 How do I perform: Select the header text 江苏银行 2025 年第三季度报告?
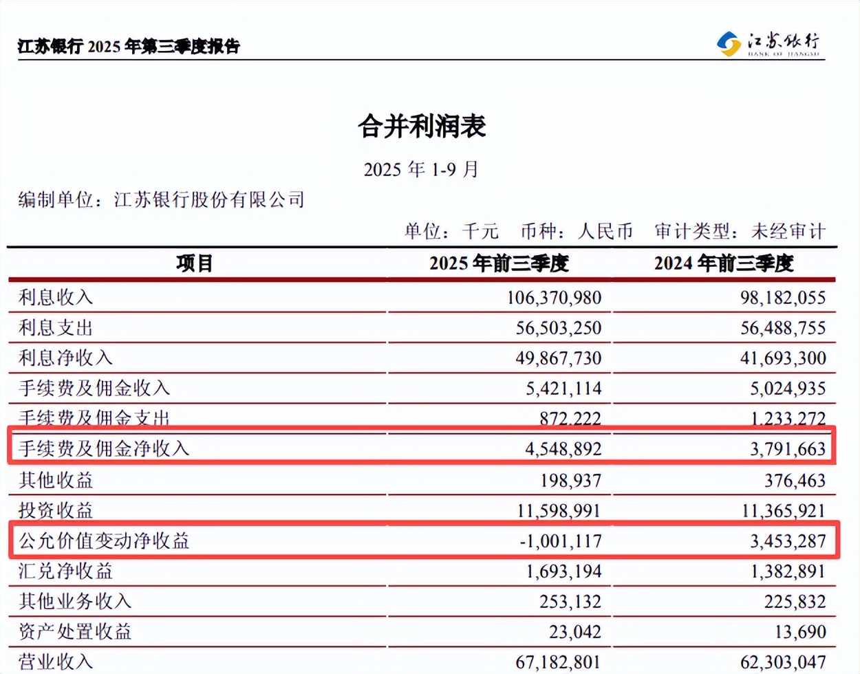point(129,47)
